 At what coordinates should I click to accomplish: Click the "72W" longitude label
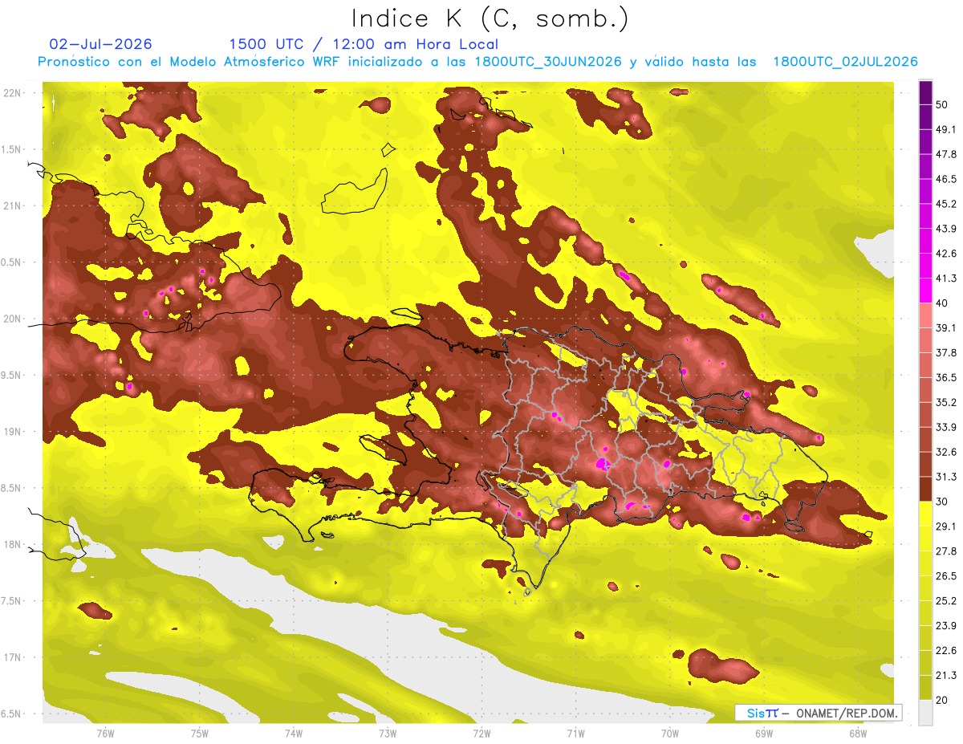(482, 733)
